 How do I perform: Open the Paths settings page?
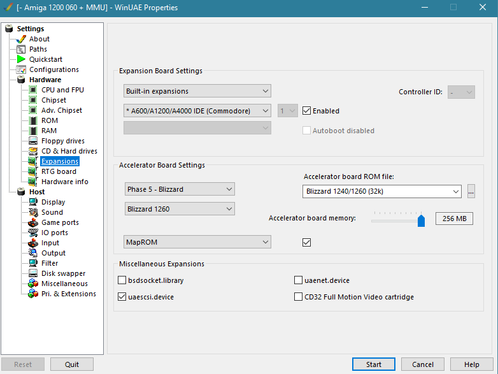click(x=38, y=49)
